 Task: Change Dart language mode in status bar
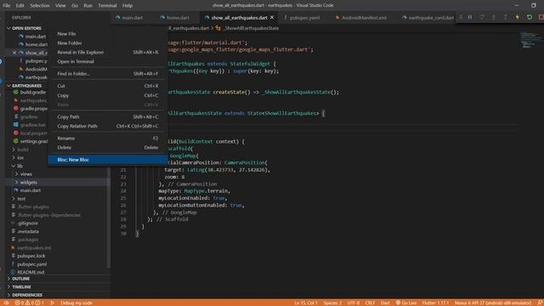(x=385, y=303)
